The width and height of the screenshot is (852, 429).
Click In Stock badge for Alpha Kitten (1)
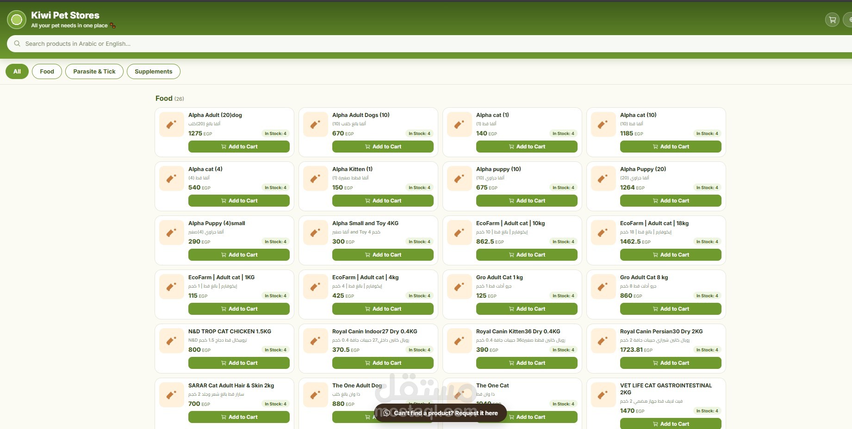(x=420, y=188)
